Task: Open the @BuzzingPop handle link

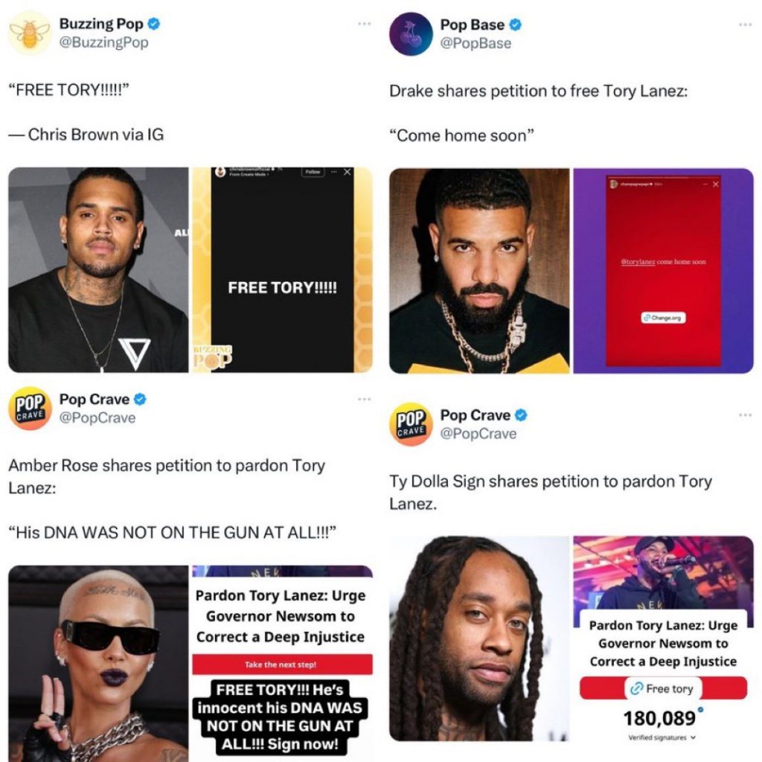Action: 103,42
